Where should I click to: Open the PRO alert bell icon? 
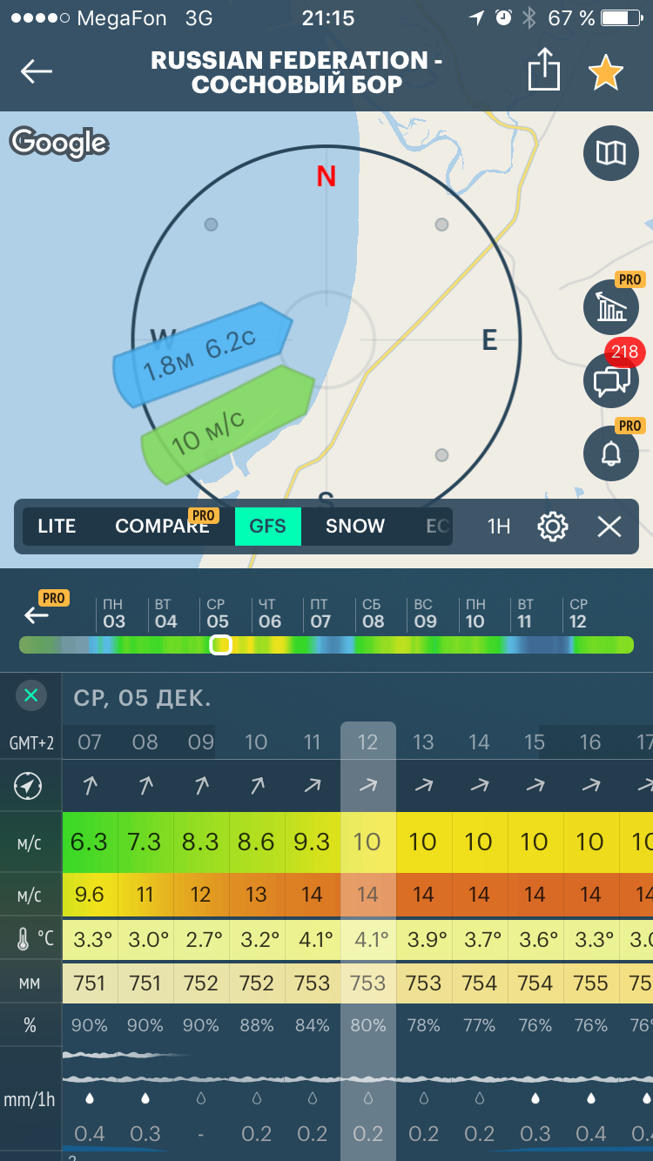(610, 453)
